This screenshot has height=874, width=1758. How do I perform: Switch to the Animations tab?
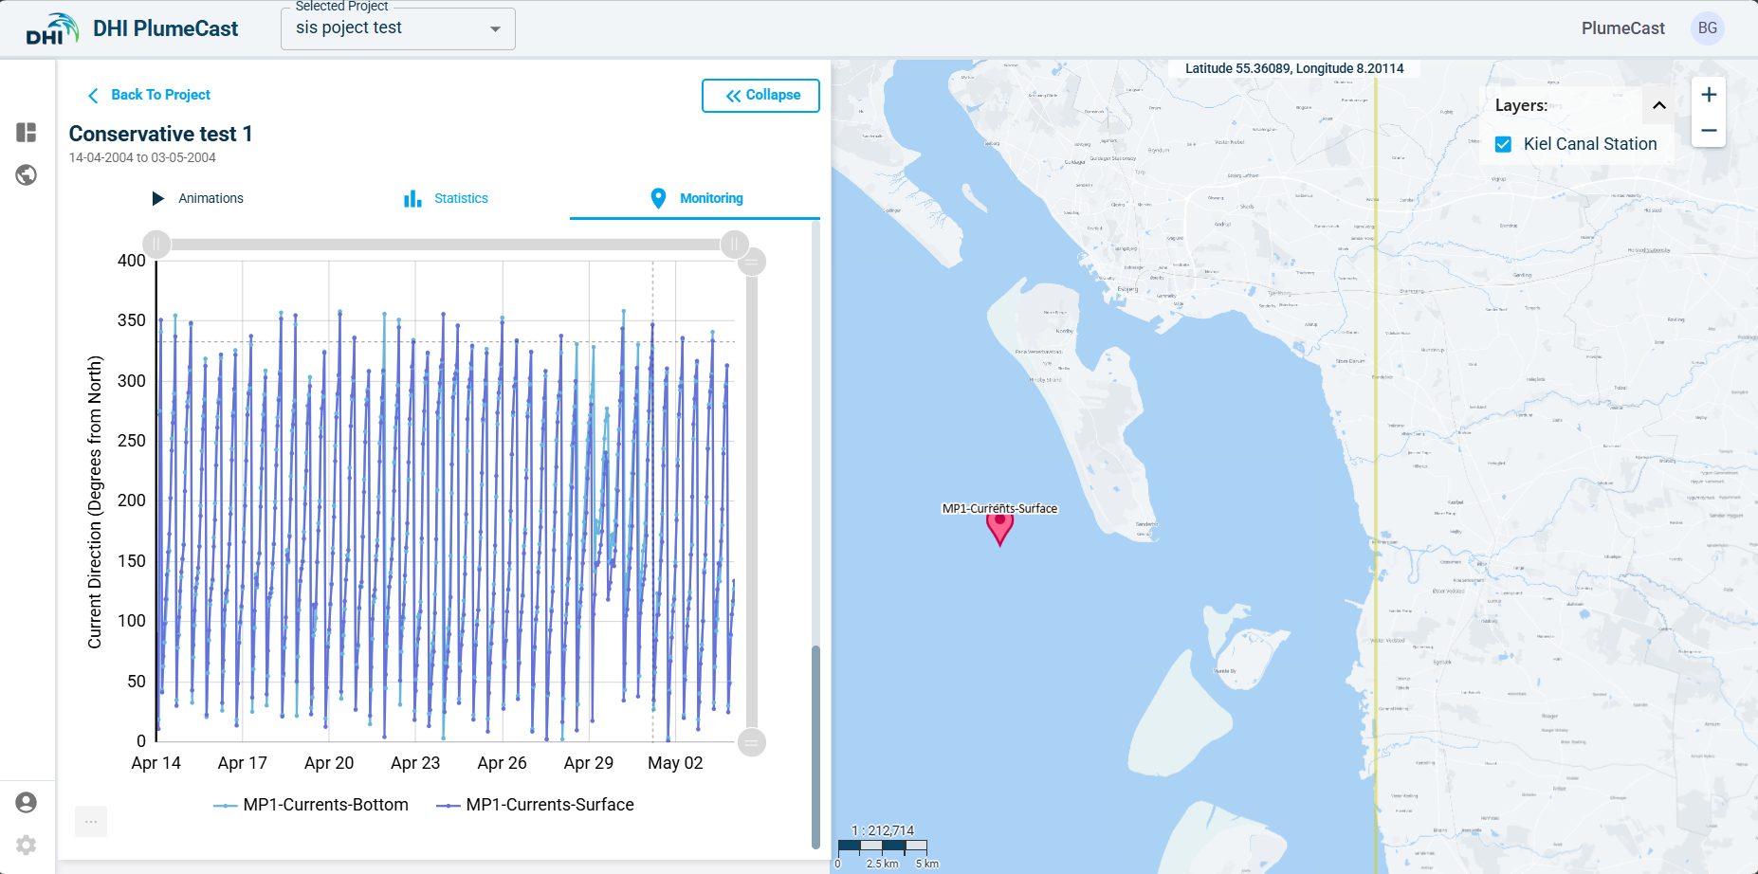[x=198, y=198]
